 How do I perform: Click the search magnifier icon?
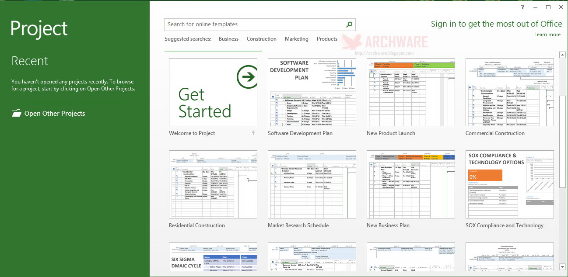point(349,24)
